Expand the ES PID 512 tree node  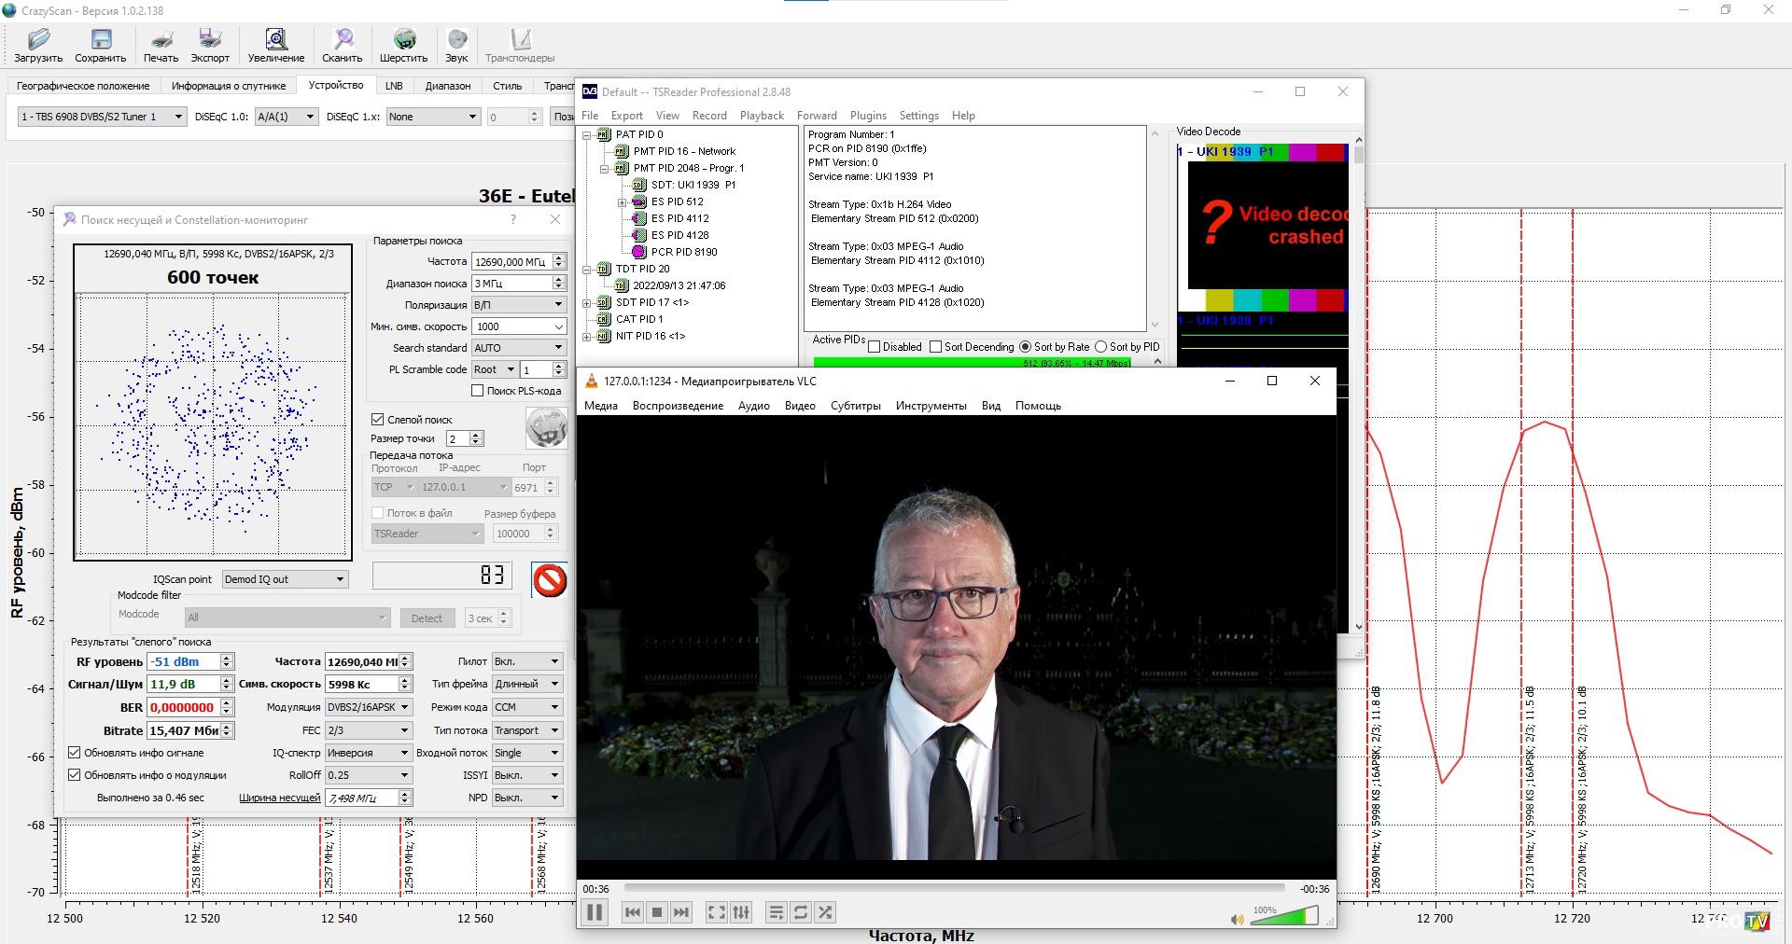(622, 202)
